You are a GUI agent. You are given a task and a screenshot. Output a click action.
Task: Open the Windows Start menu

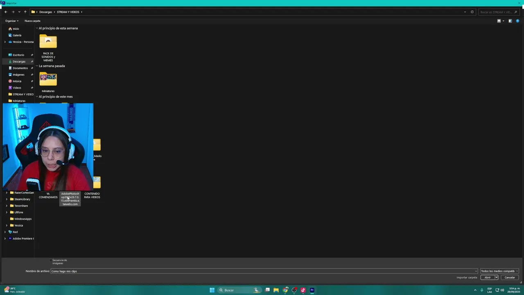212,290
